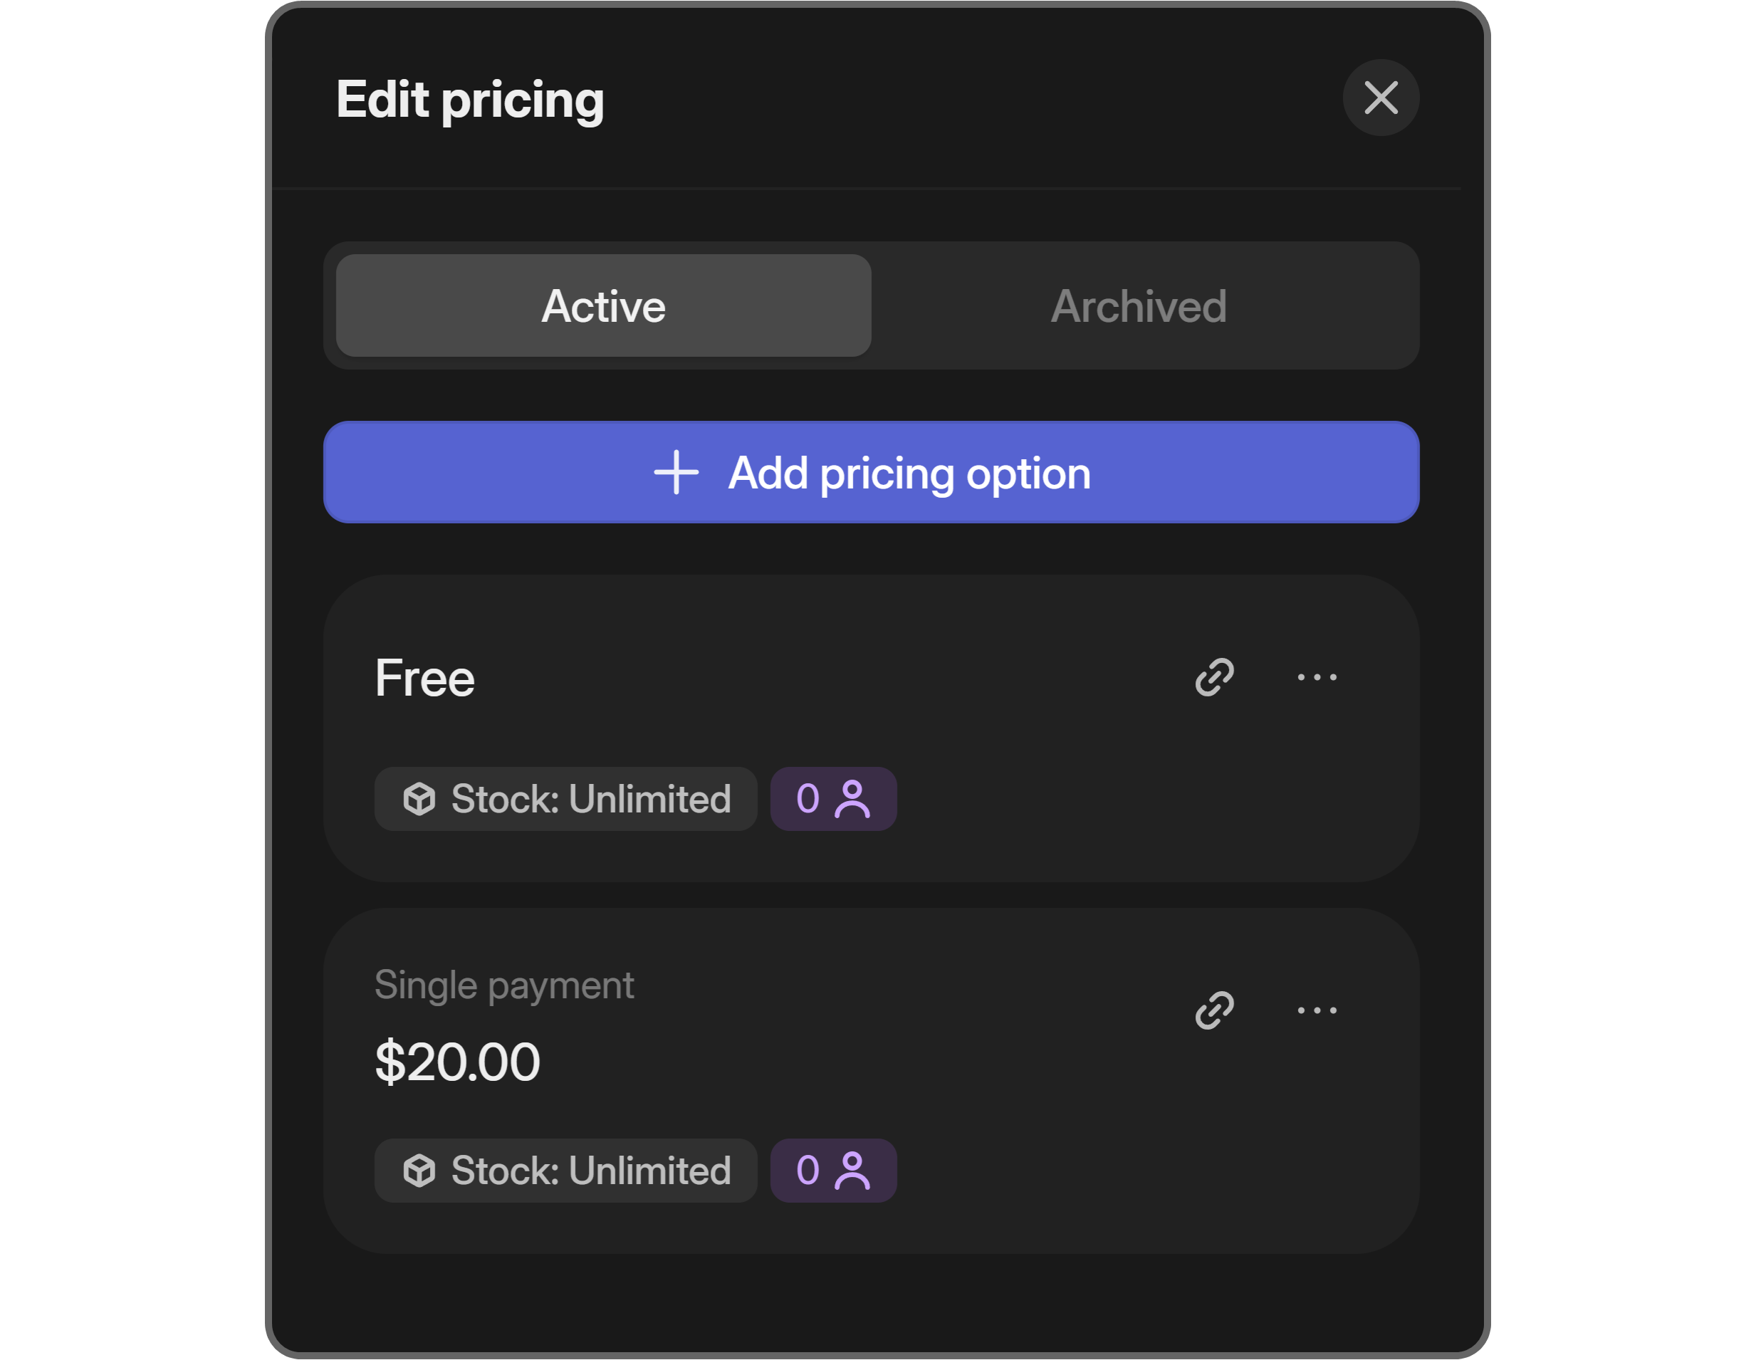Close the Edit pricing dialog
This screenshot has width=1756, height=1360.
(x=1381, y=98)
